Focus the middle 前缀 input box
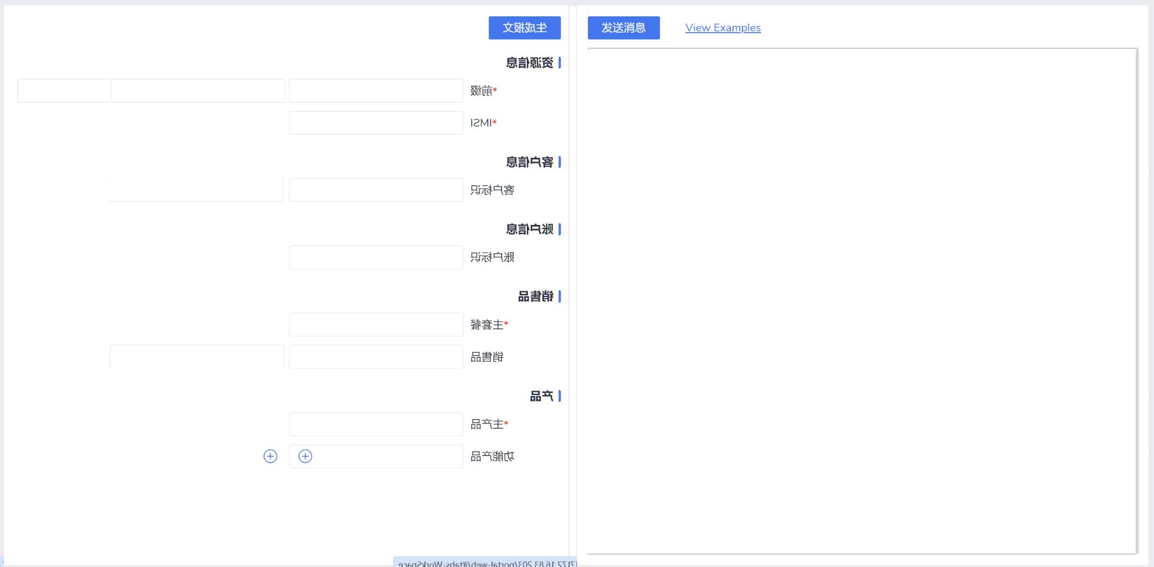Image resolution: width=1154 pixels, height=567 pixels. coord(198,91)
